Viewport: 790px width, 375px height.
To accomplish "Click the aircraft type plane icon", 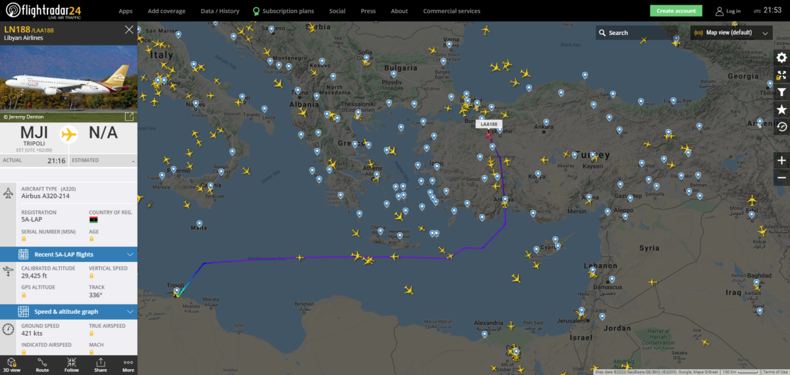I will (x=8, y=193).
